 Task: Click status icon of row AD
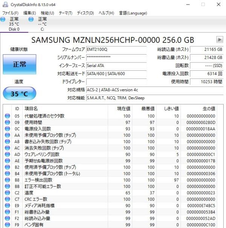click(7, 154)
